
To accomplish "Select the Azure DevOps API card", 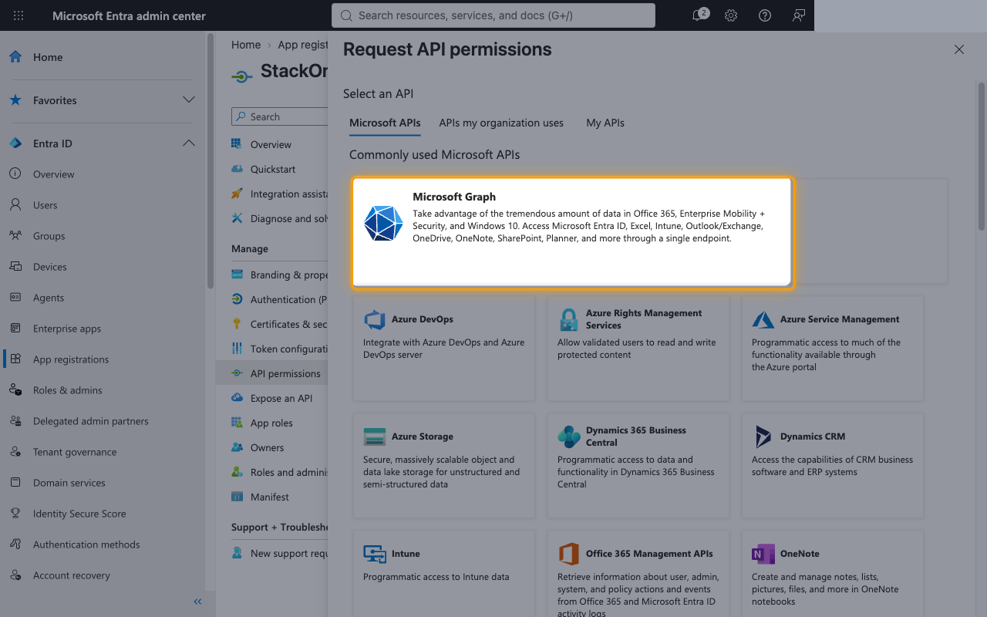I will [444, 349].
